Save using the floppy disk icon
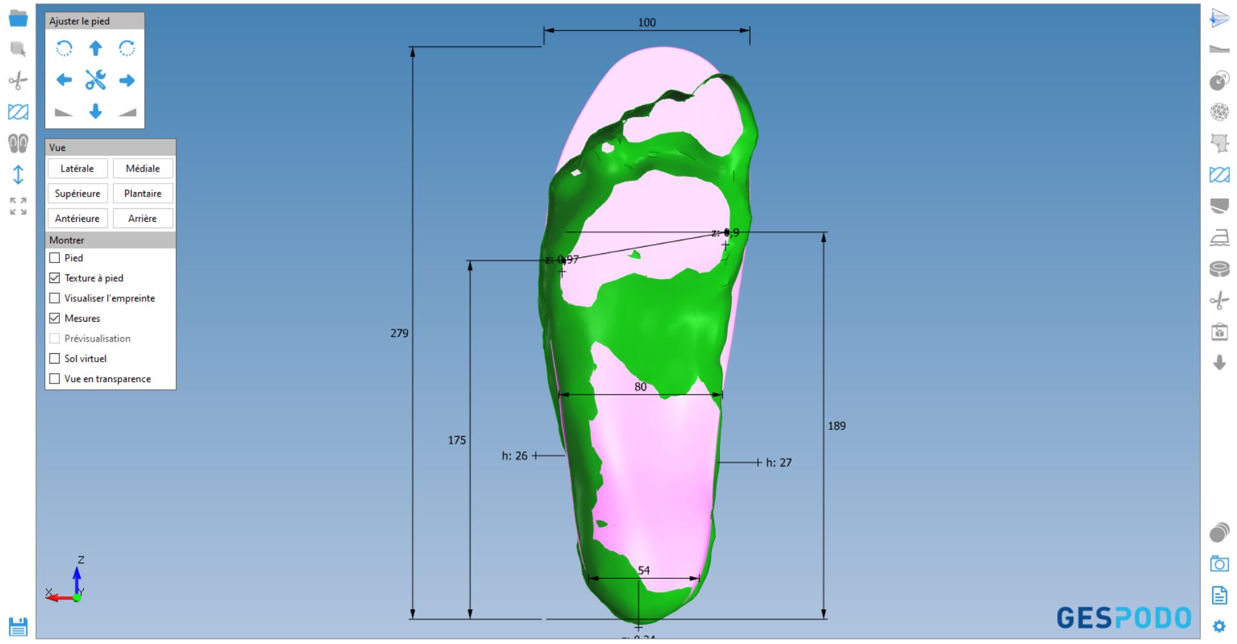1237x644 pixels. (18, 627)
